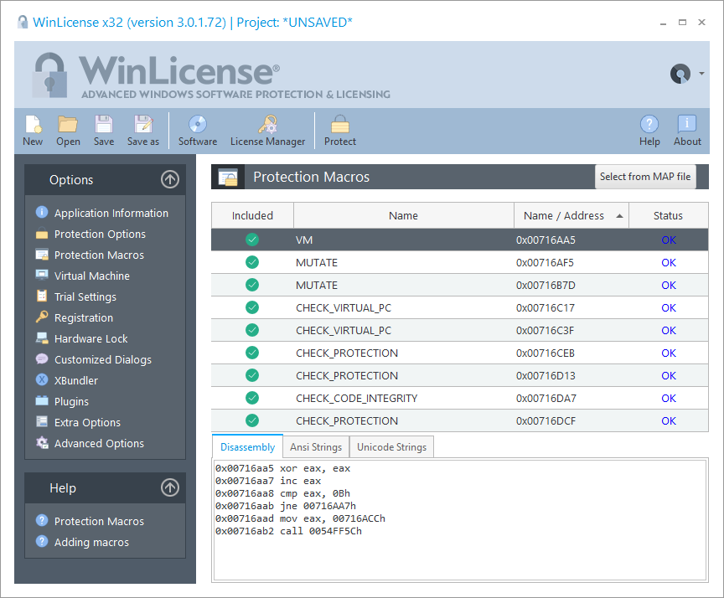Toggle Included check for macro at 0x00716C17
The width and height of the screenshot is (724, 598).
pos(252,307)
